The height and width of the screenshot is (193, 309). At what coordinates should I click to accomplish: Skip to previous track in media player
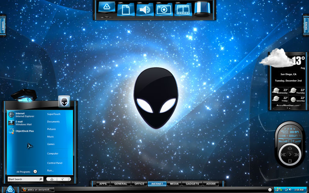click(x=284, y=155)
